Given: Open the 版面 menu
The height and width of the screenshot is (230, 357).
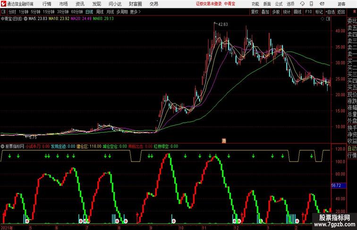Looking at the screenshot, I should pyautogui.click(x=267, y=4).
